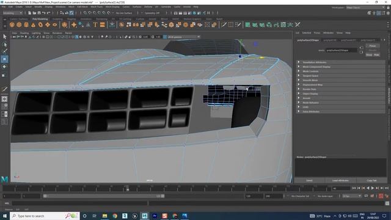Click the Undo arrow in the status line
Screen dimensions: 391x220
click(x=44, y=13)
